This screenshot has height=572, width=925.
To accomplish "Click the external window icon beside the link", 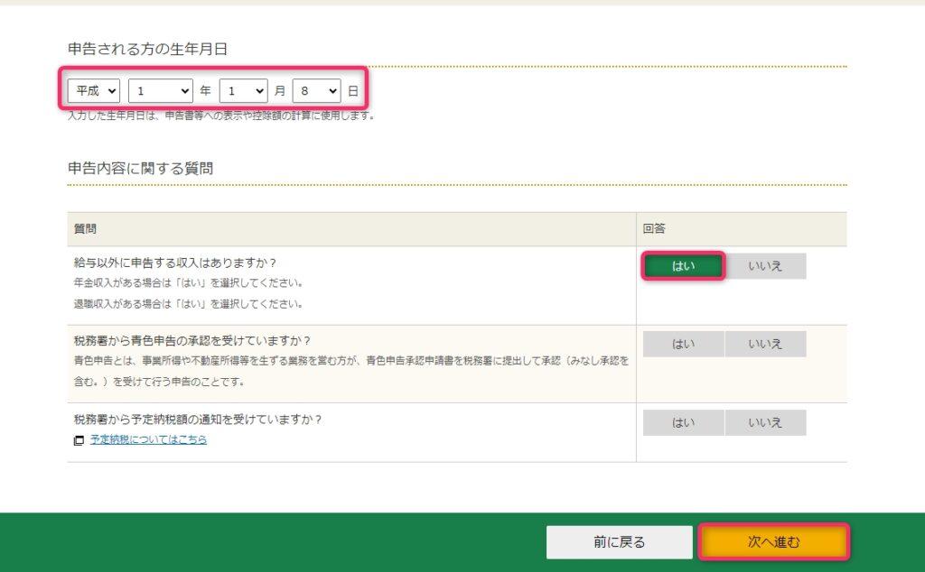I will [x=77, y=438].
